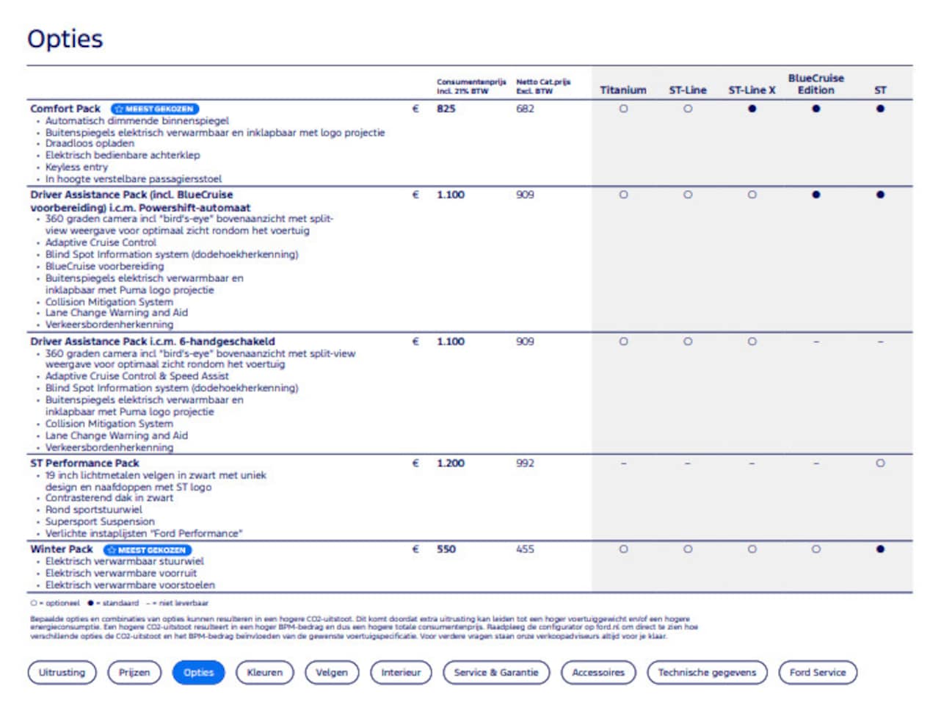Open the Uitrusting tab
Screen dimensions: 941x705
(62, 673)
